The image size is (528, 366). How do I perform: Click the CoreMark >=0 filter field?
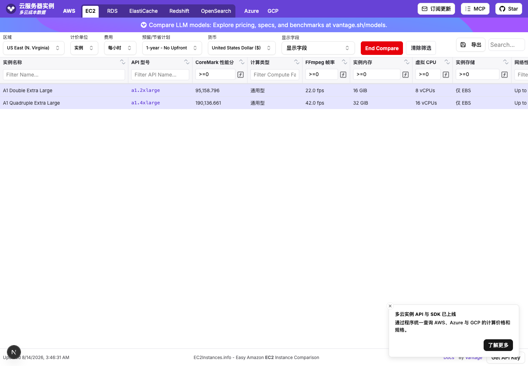pyautogui.click(x=215, y=74)
